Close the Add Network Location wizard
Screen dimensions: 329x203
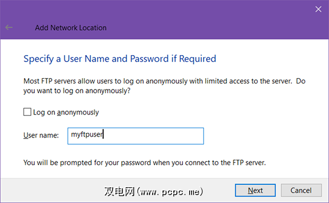(x=317, y=8)
